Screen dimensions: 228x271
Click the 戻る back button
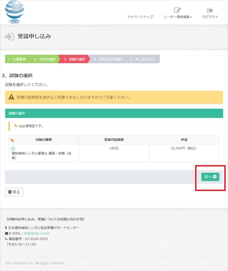[x=14, y=192]
